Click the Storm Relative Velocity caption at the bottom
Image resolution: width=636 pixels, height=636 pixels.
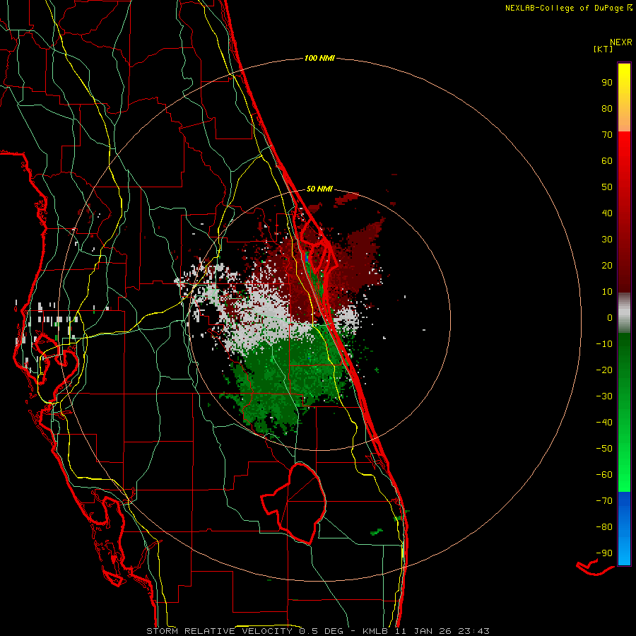(317, 631)
